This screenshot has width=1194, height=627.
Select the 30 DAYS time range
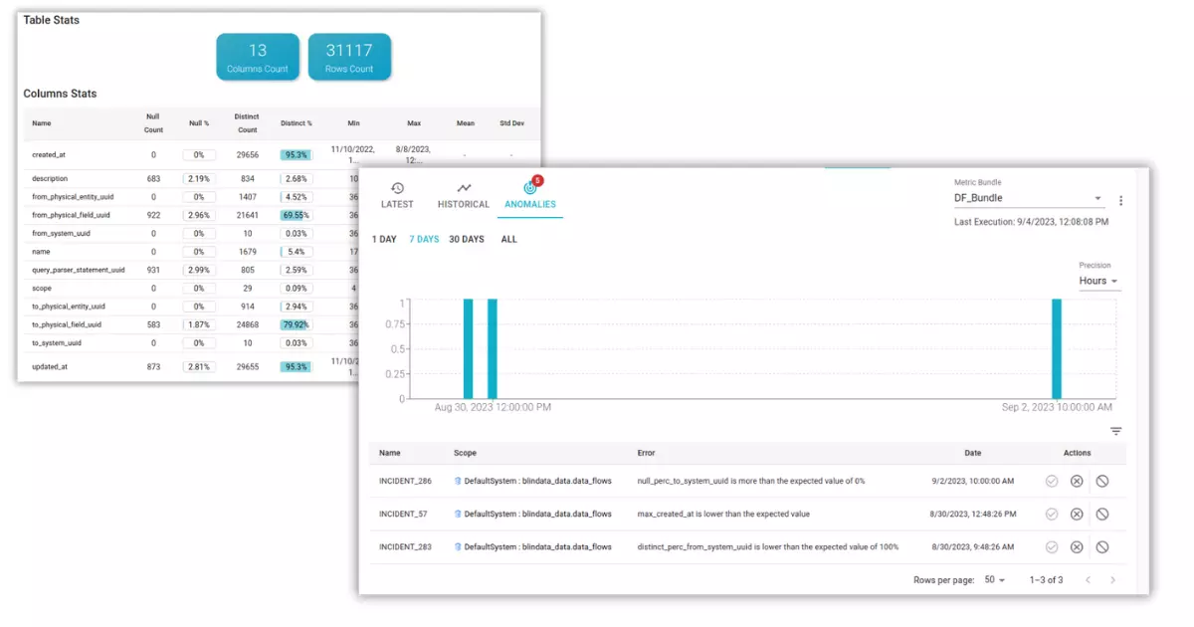click(467, 239)
